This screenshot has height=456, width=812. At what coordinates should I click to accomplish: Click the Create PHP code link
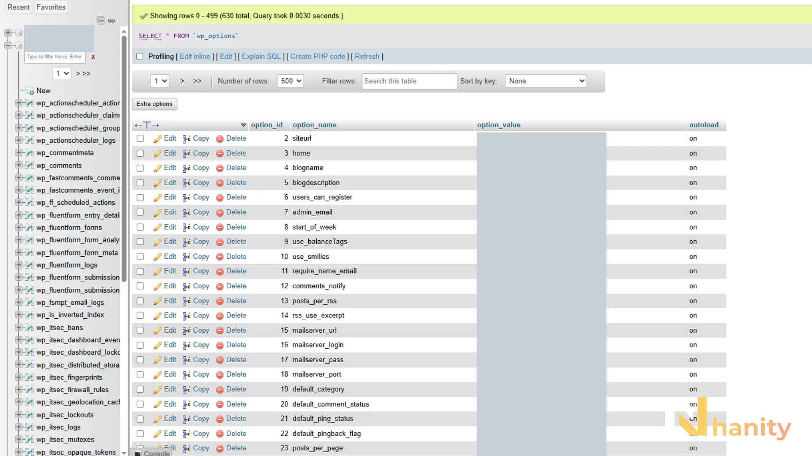(318, 57)
